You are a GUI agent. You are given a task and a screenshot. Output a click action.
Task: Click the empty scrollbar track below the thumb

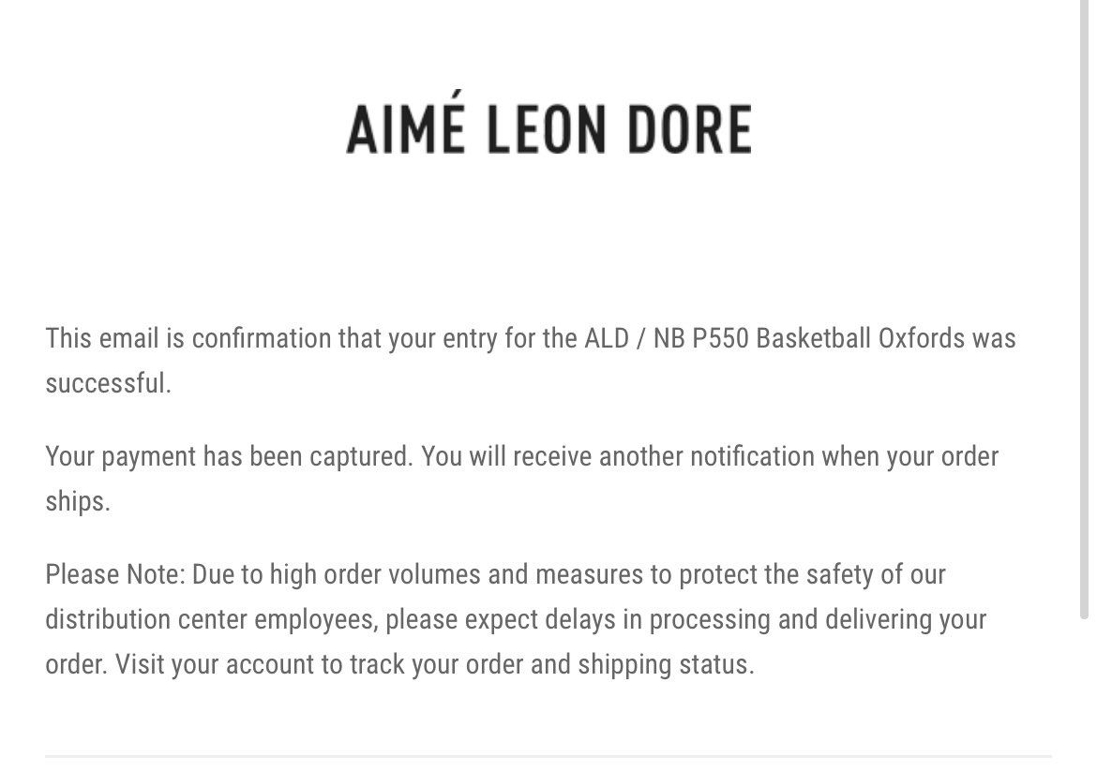[1087, 693]
